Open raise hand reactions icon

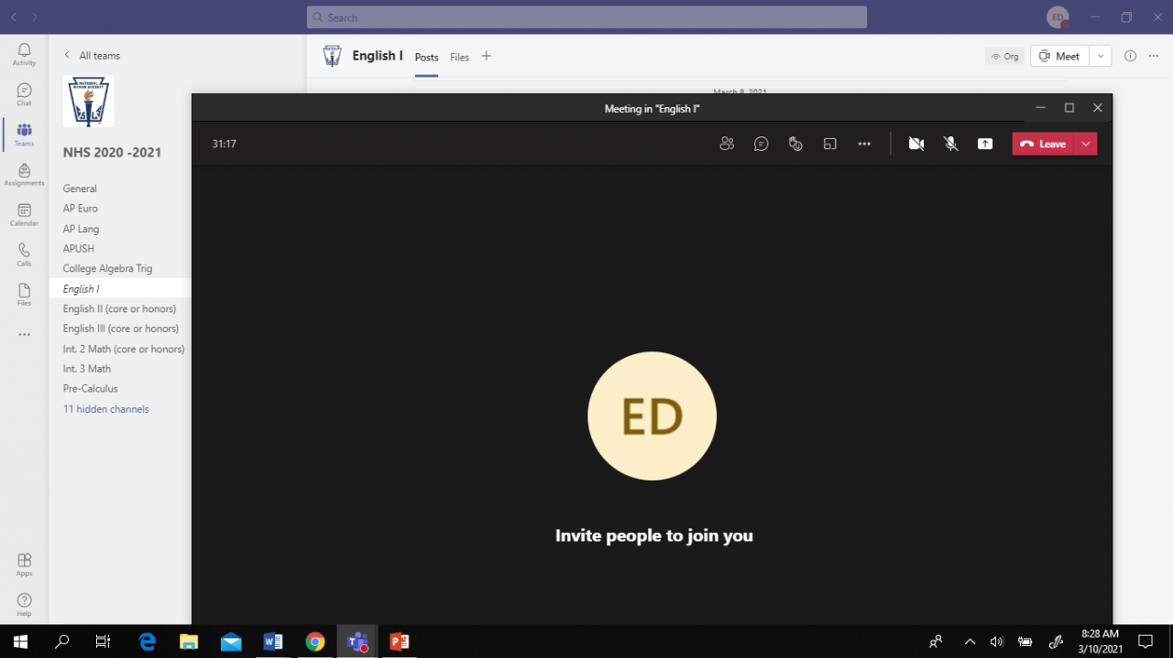coord(795,144)
